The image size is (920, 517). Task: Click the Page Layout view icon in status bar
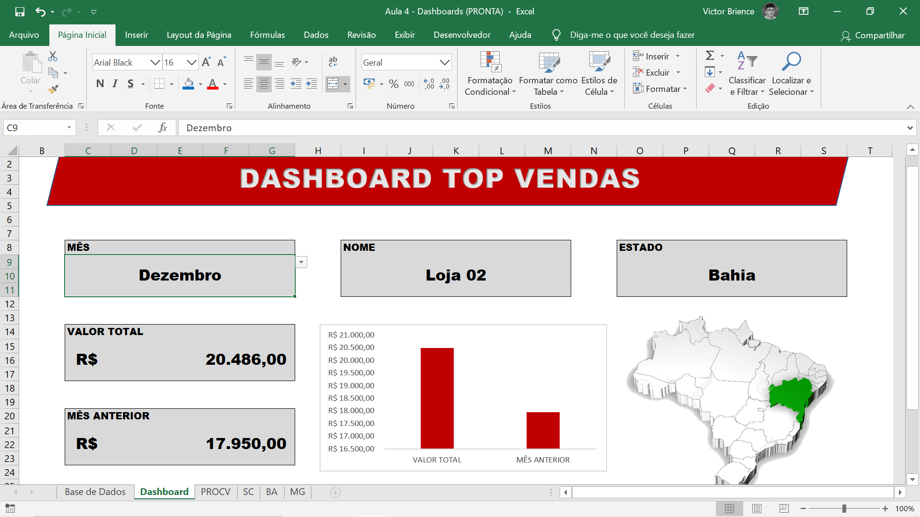coord(757,508)
